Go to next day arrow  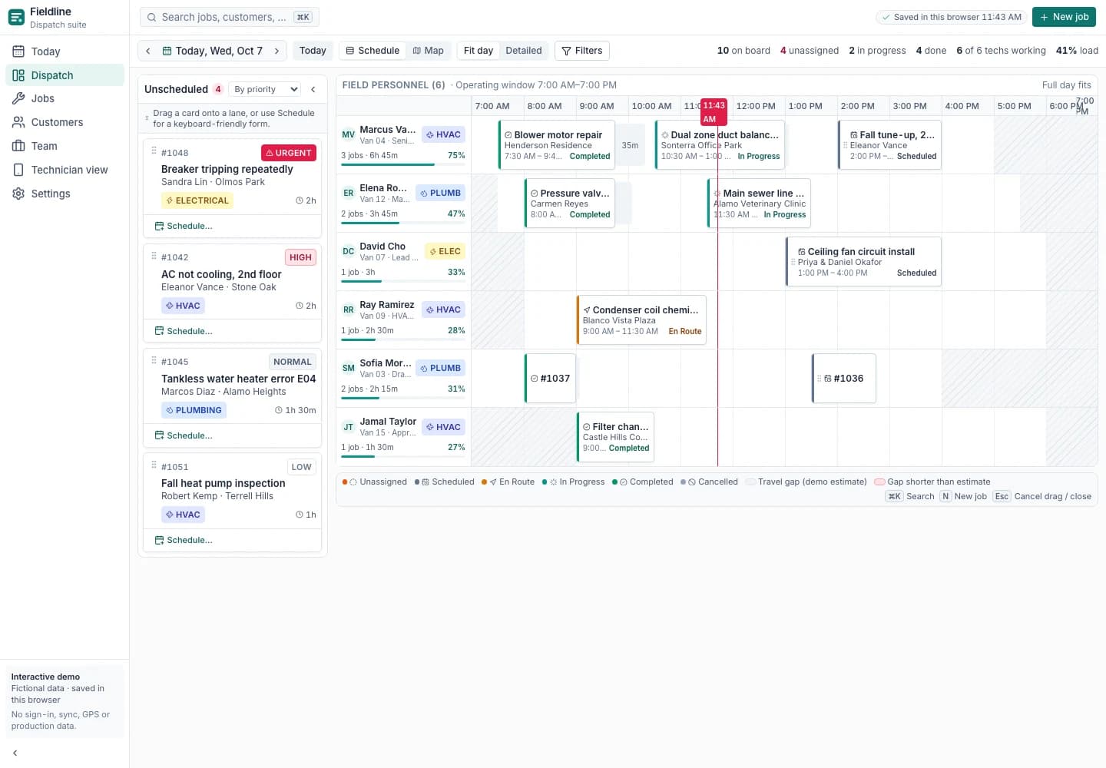(x=276, y=51)
